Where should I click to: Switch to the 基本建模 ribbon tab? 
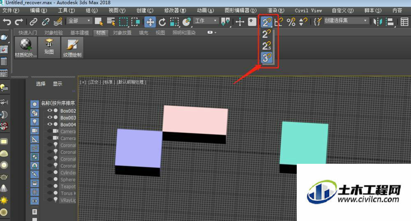tap(79, 33)
